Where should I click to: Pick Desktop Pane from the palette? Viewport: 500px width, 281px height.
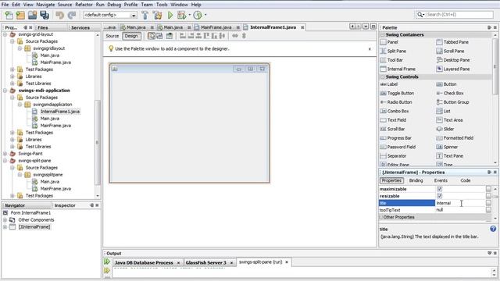tap(453, 60)
